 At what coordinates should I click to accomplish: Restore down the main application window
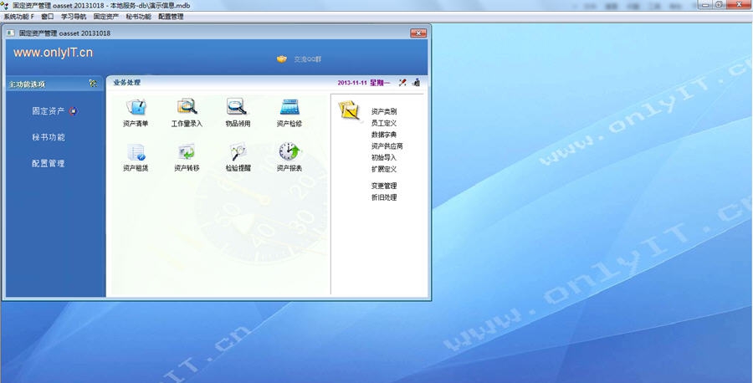719,4
